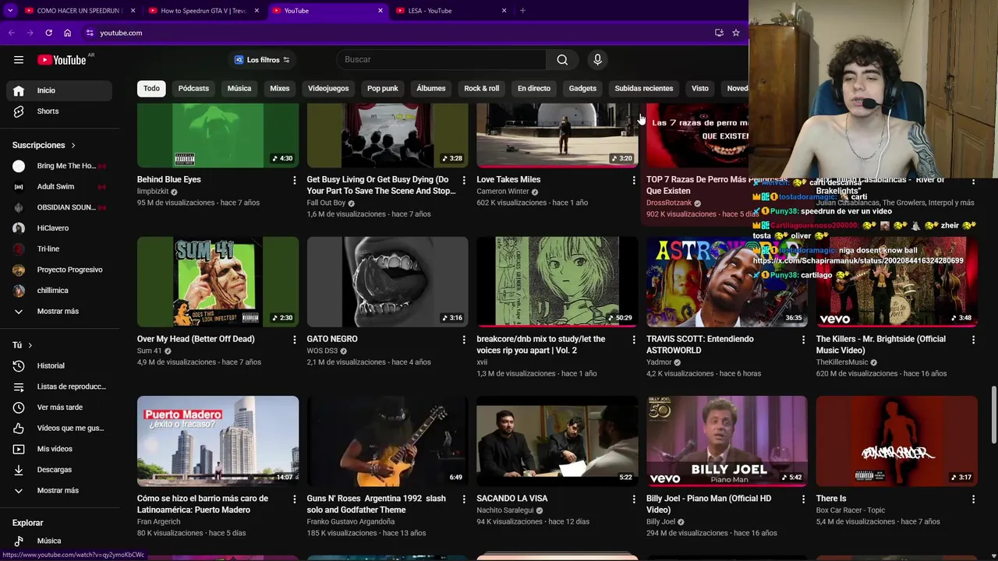Go to Inicio in the sidebar
Image resolution: width=998 pixels, height=561 pixels.
pyautogui.click(x=59, y=90)
